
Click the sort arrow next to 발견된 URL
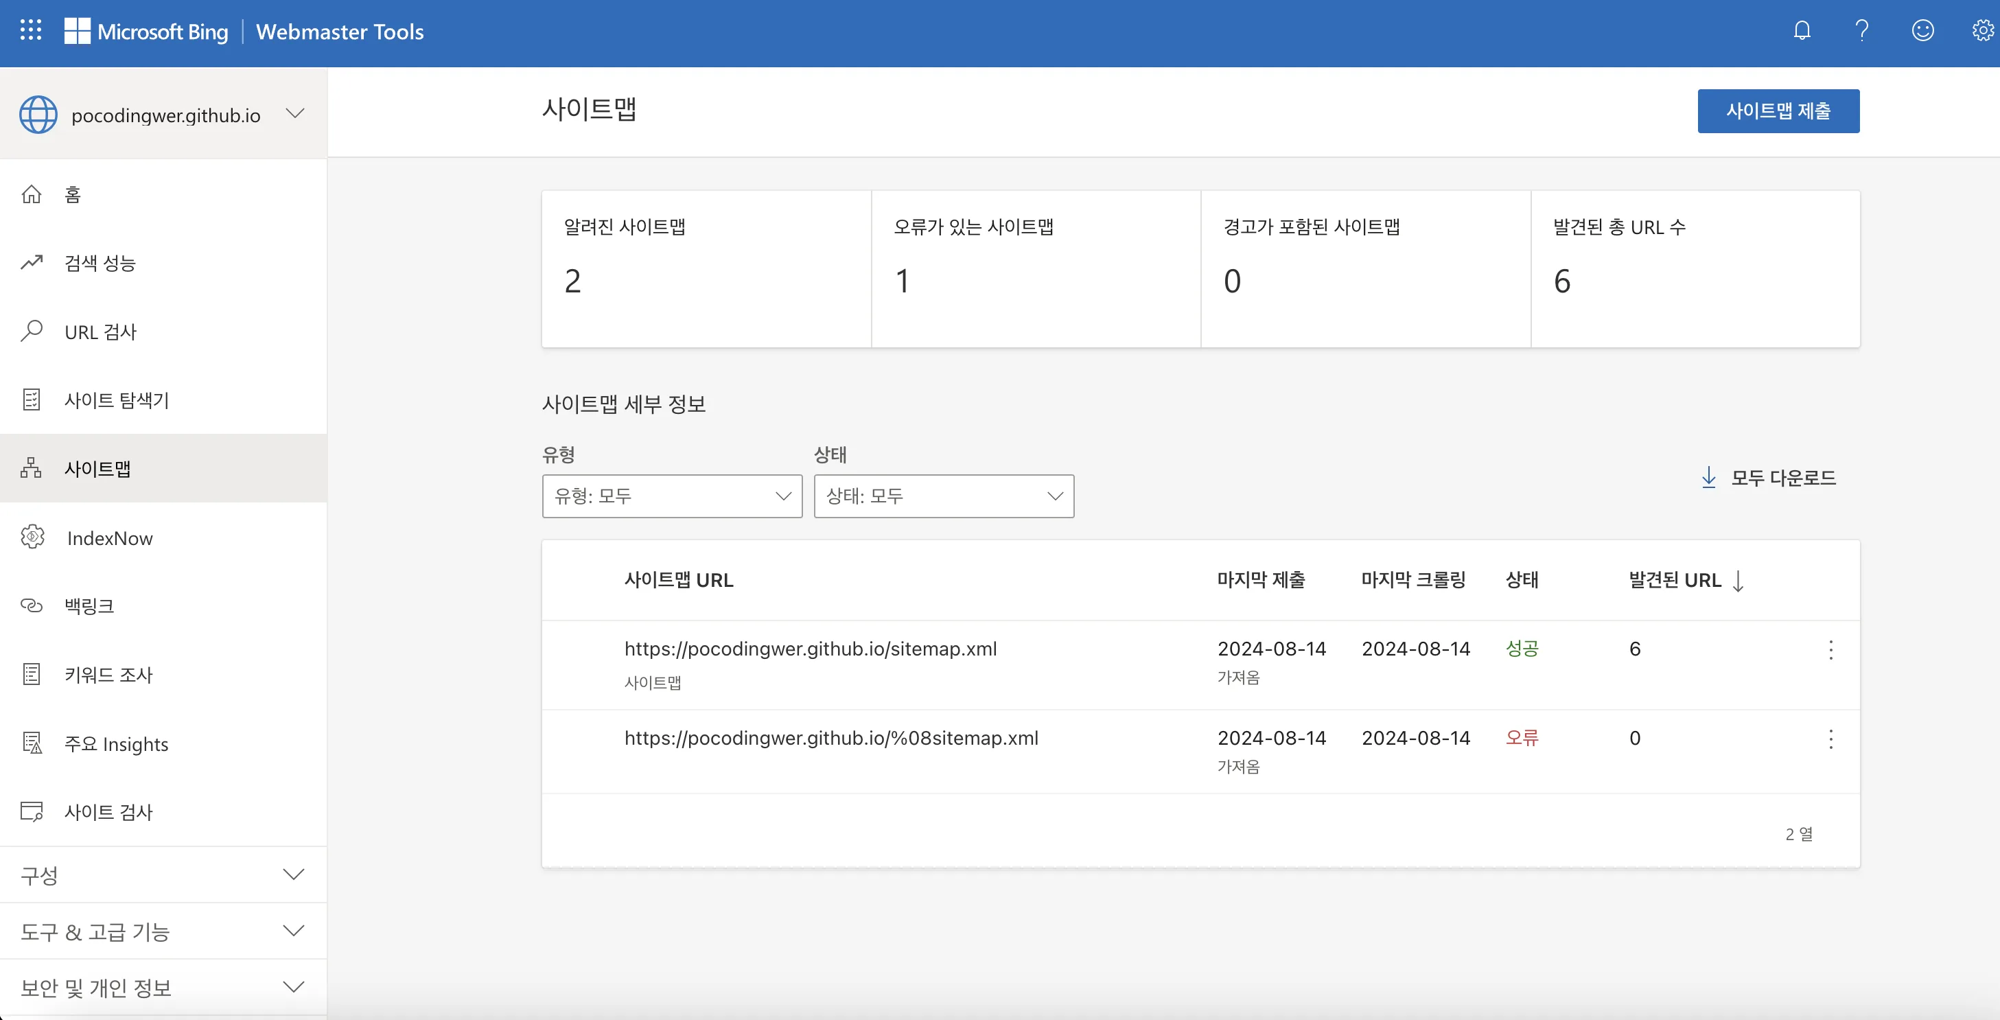(x=1739, y=581)
